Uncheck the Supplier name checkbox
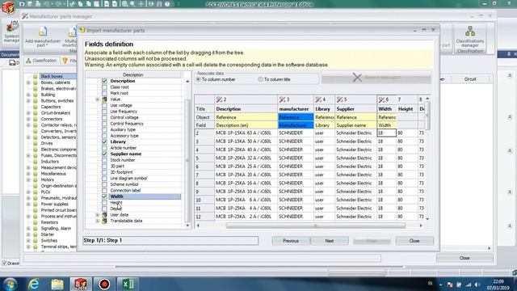Screen dimensions: 517x291 coord(104,154)
